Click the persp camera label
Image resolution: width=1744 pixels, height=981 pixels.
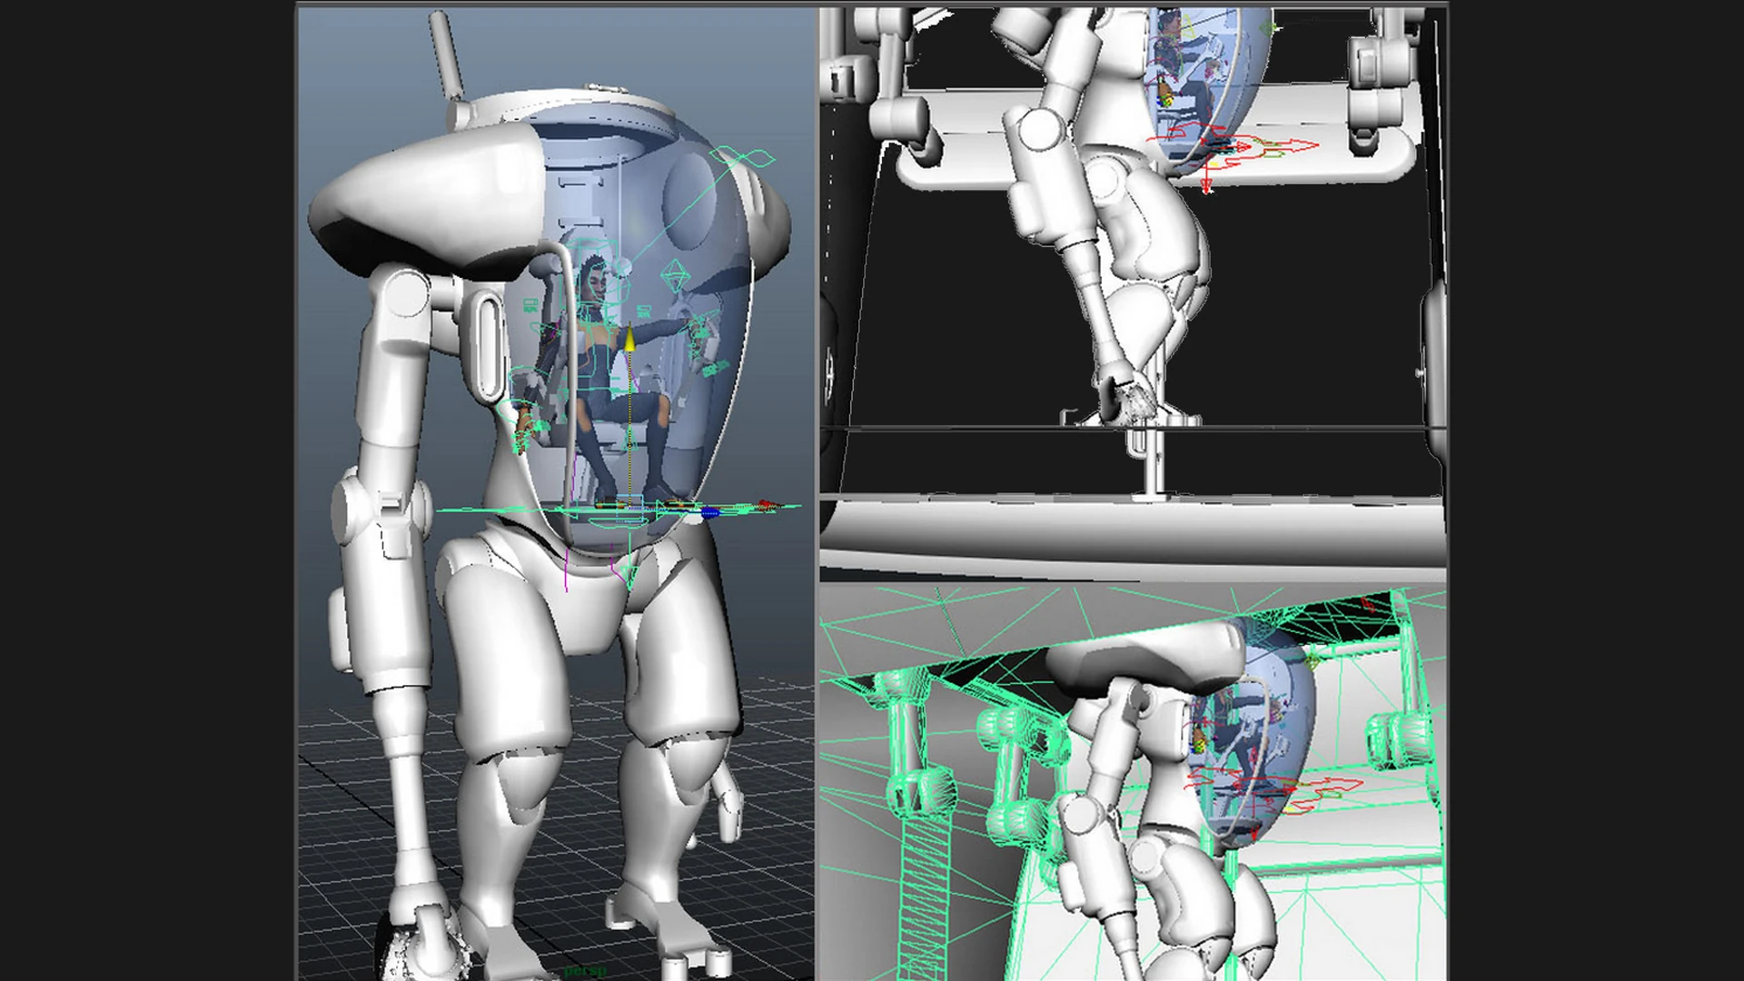585,971
